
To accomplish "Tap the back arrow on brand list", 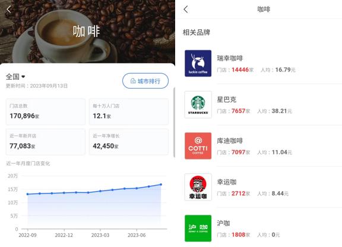I will [x=186, y=10].
